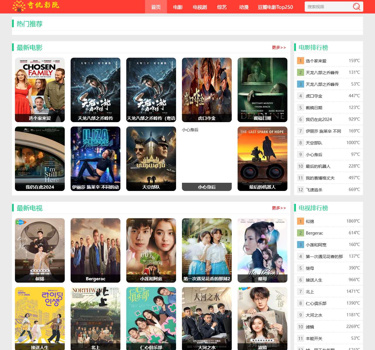This screenshot has height=350, width=375.
Task: Open the Bergerac TV show poster
Action: pos(96,250)
